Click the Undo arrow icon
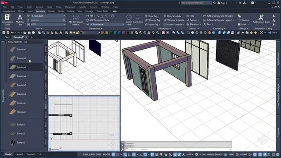 tap(12, 32)
